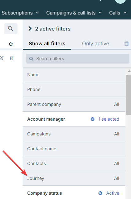Remove the Account manager filter selection
This screenshot has width=131, height=199.
click(x=93, y=119)
